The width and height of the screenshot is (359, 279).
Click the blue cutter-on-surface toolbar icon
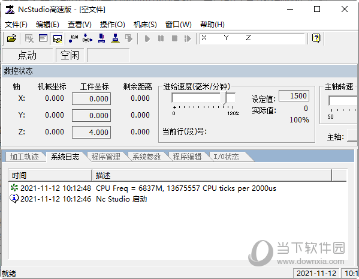(101, 38)
